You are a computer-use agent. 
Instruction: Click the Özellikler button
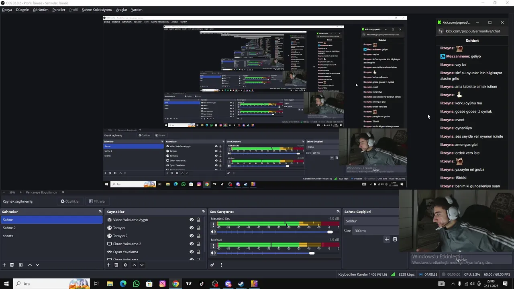pos(70,201)
